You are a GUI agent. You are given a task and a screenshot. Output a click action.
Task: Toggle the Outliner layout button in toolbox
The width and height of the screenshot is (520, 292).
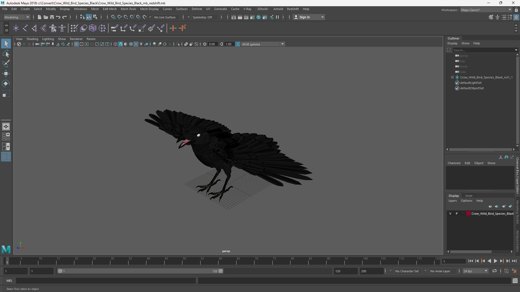[x=6, y=157]
